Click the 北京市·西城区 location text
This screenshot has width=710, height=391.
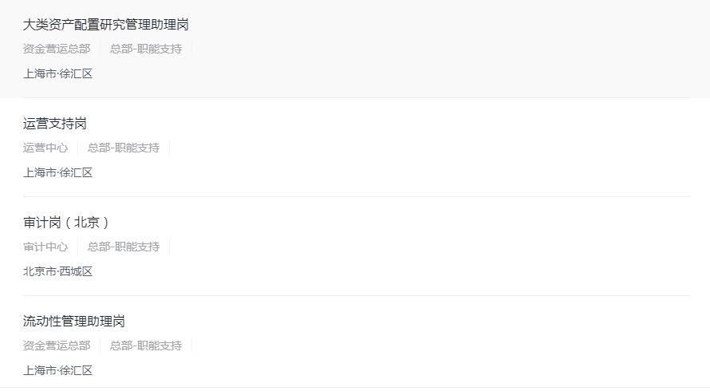[x=58, y=271]
